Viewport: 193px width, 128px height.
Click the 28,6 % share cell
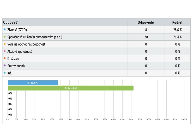178,30
